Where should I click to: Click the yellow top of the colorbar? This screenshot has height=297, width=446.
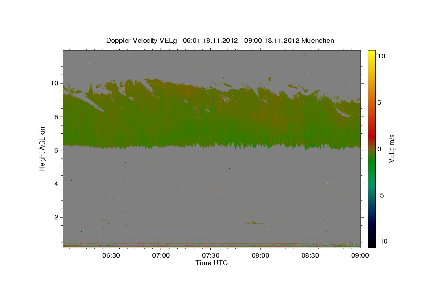click(372, 54)
